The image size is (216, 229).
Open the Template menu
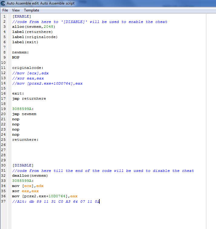click(32, 10)
